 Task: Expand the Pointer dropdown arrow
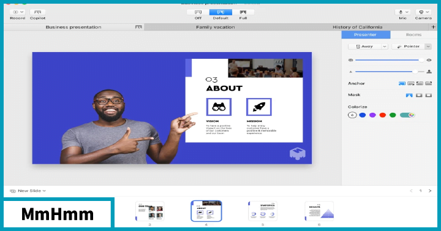[x=428, y=47]
